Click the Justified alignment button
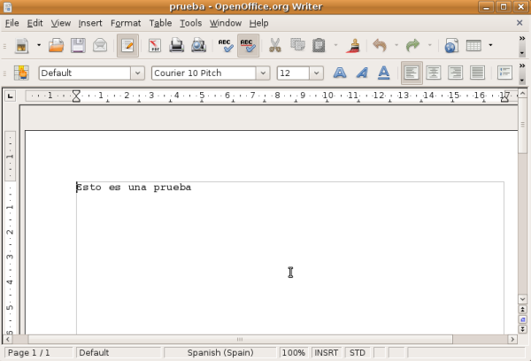Screen dimensions: 531x361 (x=477, y=73)
